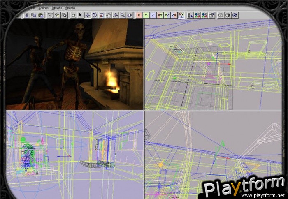Select the magnifying glass Zoom tool
Screen dimensions: 288x199
[122, 15]
